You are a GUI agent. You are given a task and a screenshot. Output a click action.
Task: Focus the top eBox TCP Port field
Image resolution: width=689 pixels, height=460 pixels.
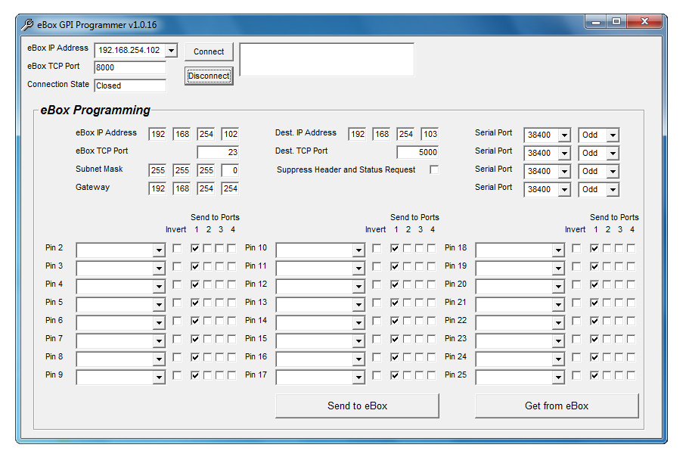point(130,67)
